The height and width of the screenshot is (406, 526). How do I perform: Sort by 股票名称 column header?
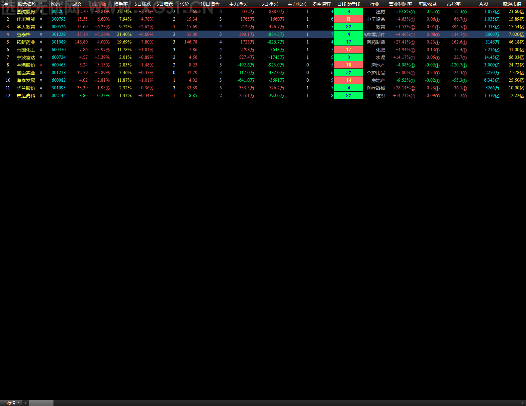point(27,4)
